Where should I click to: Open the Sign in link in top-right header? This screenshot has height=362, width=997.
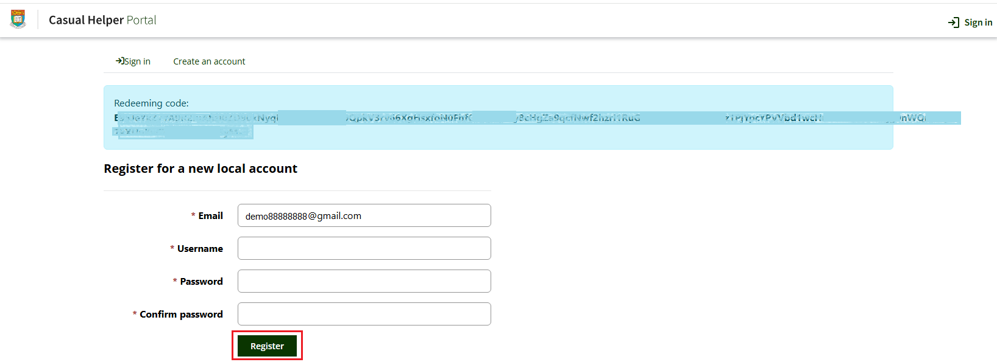(977, 23)
